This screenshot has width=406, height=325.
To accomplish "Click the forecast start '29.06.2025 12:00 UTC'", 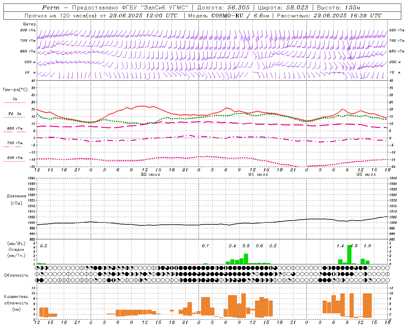I will tap(143, 16).
